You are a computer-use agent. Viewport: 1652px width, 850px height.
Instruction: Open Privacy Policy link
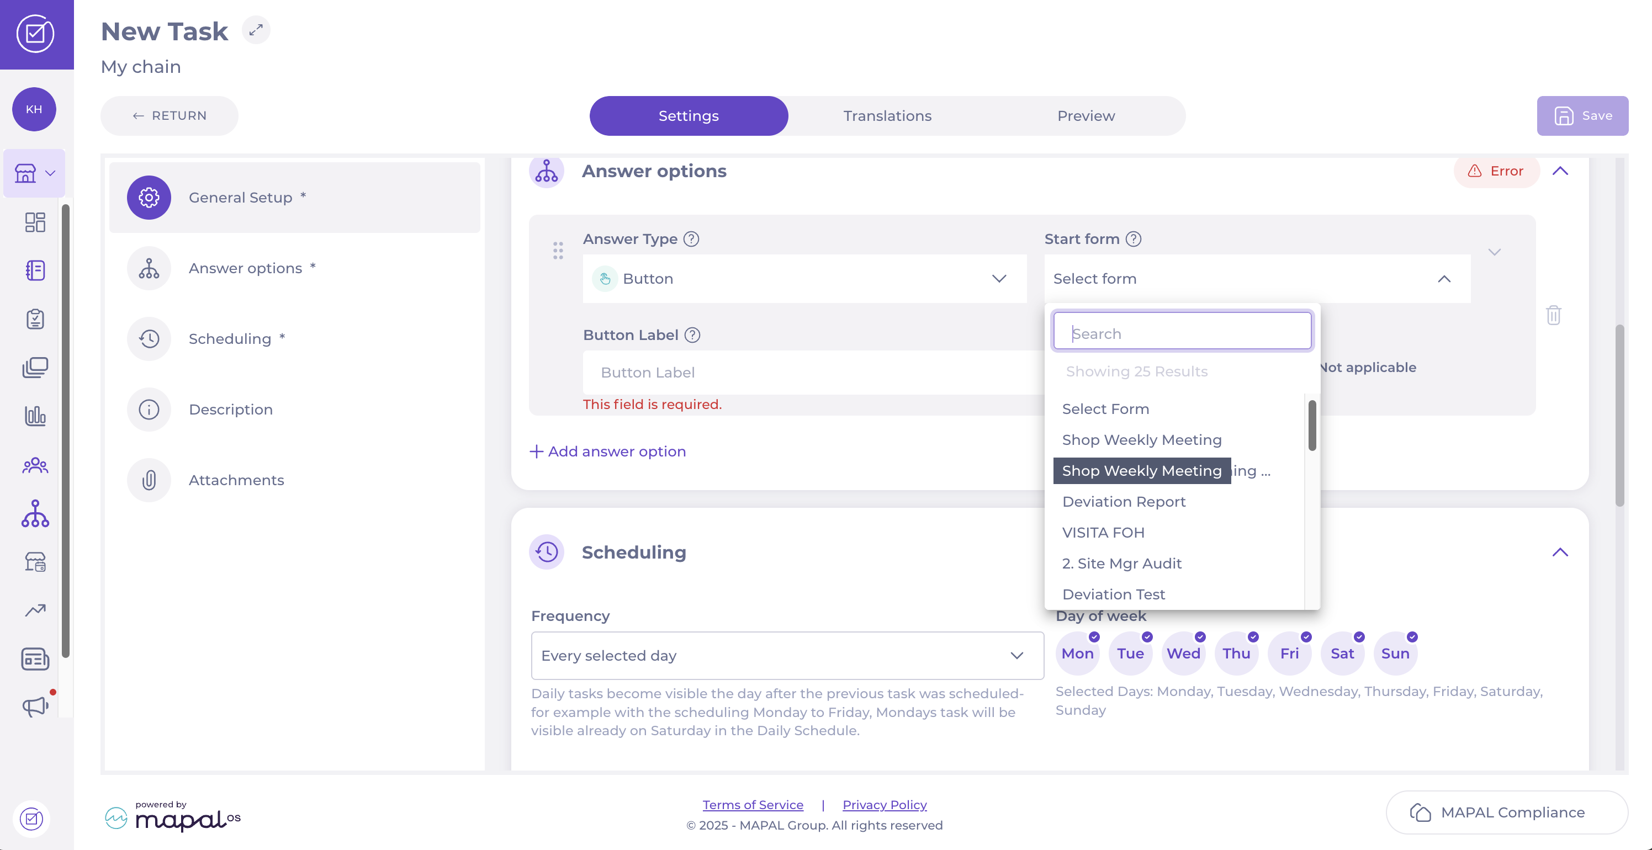pos(885,805)
